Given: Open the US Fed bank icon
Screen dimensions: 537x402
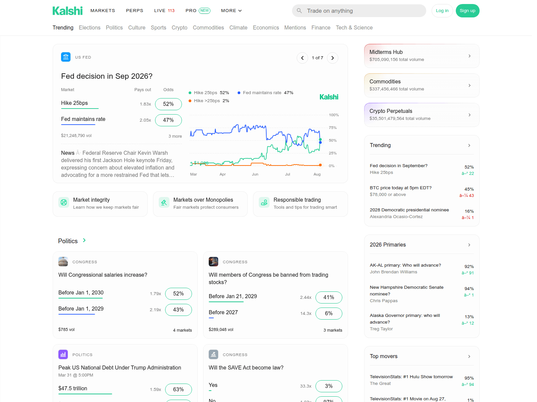Looking at the screenshot, I should 66,57.
